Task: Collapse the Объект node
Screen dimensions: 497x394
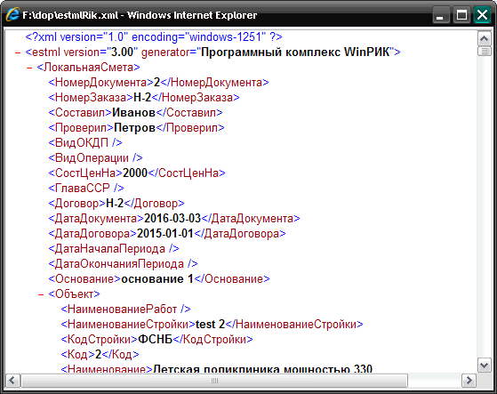Action: tap(41, 294)
